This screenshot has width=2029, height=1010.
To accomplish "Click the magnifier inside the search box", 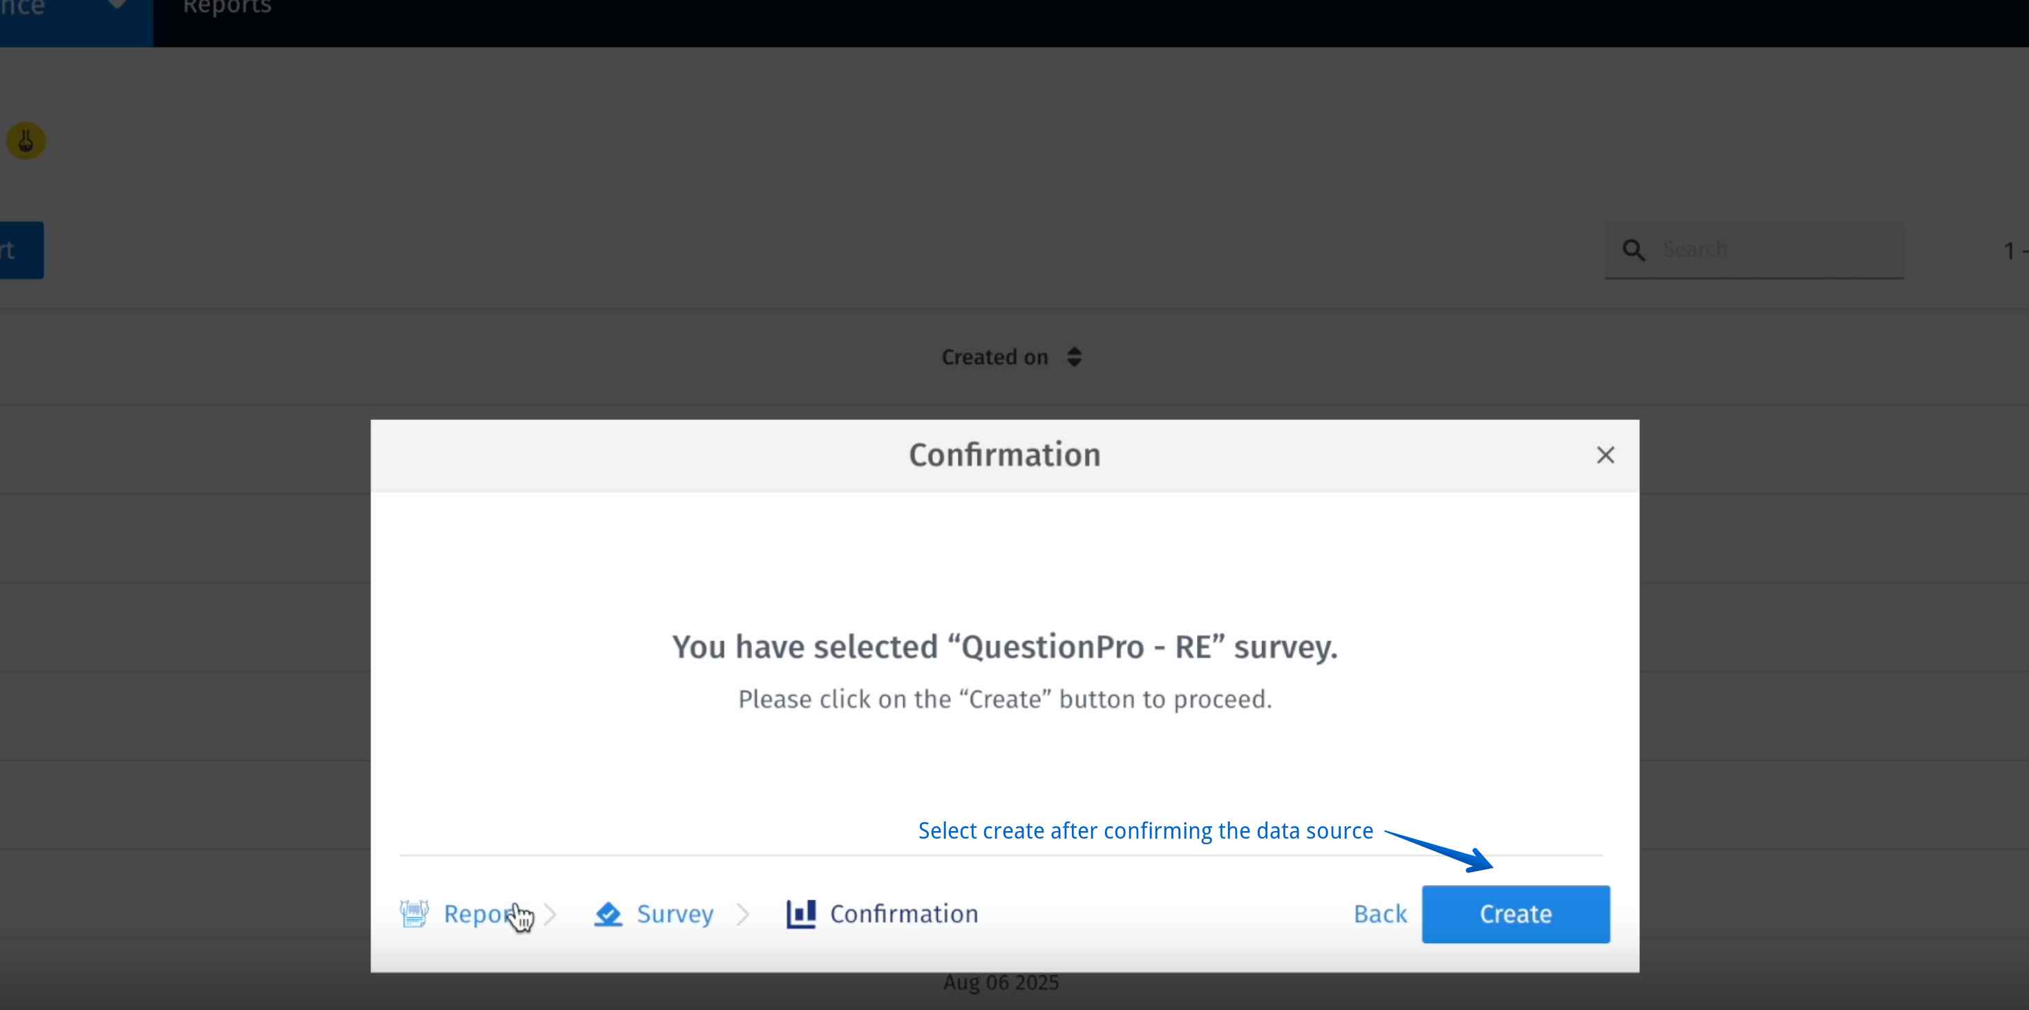I will tap(1633, 249).
